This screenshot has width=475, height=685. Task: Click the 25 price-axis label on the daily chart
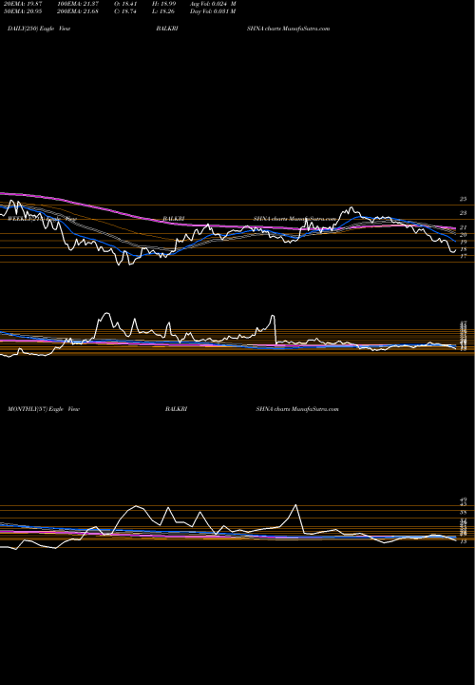(x=464, y=199)
